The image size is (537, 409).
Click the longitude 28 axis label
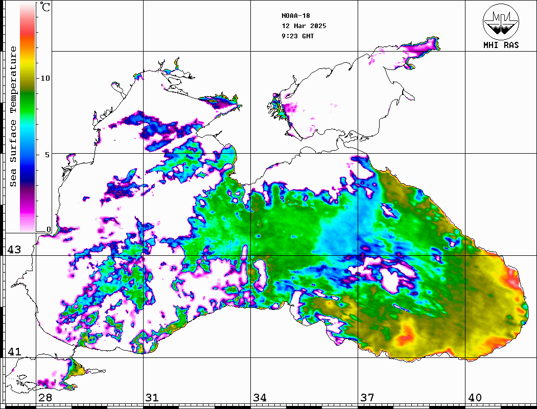tap(44, 398)
